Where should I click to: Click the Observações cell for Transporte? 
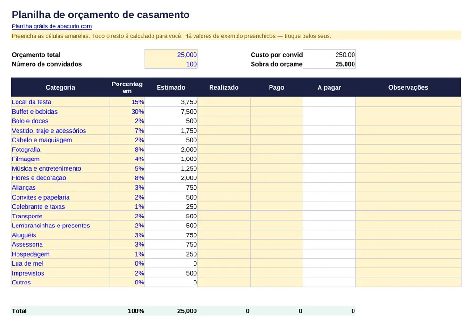408,216
